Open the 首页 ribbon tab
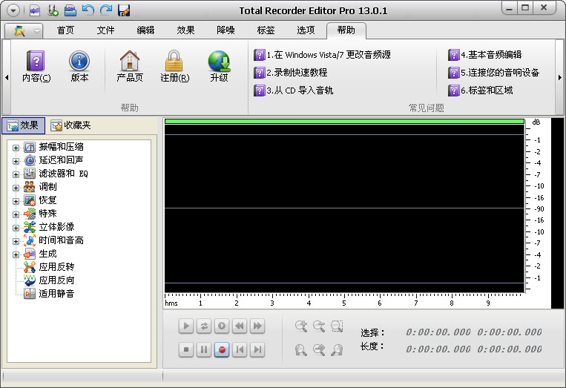 (x=65, y=30)
